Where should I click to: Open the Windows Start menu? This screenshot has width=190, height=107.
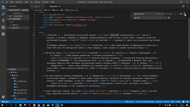click(x=2, y=105)
